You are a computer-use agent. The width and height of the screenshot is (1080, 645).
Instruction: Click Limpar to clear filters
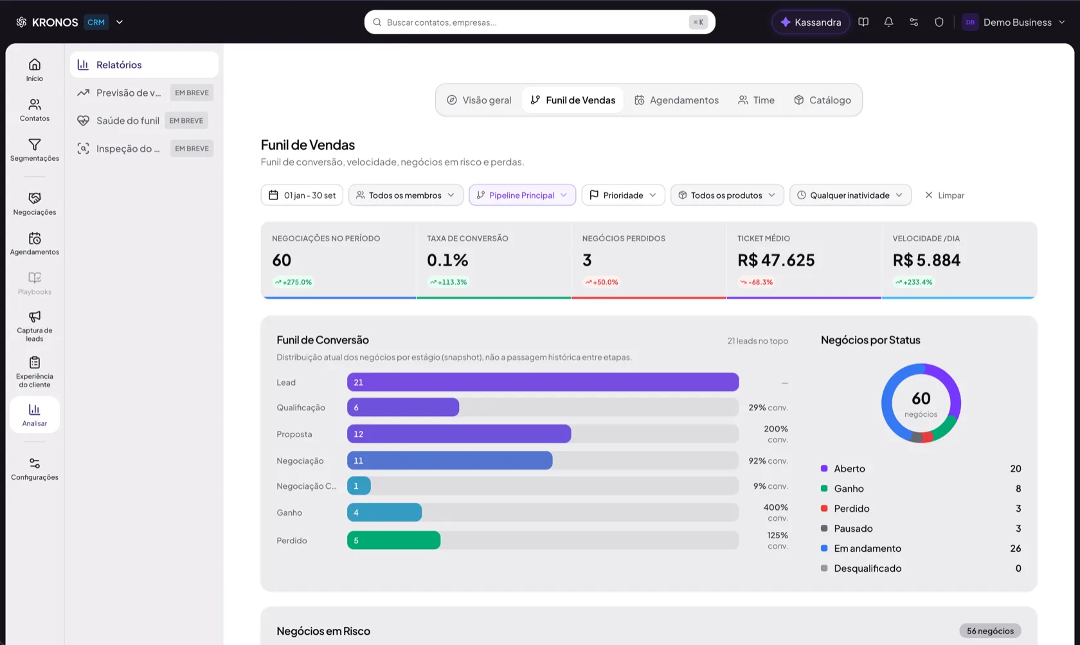[x=944, y=195]
